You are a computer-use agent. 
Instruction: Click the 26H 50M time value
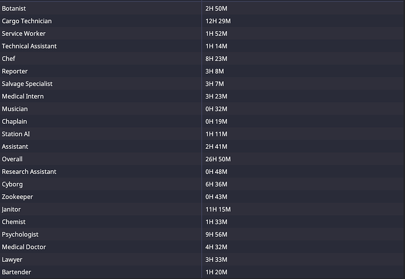pyautogui.click(x=218, y=159)
